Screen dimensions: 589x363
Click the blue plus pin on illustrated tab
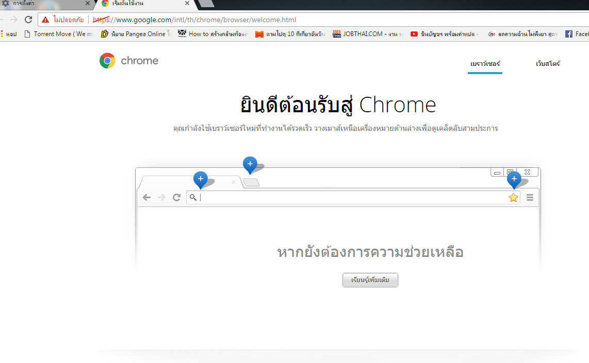click(x=201, y=180)
